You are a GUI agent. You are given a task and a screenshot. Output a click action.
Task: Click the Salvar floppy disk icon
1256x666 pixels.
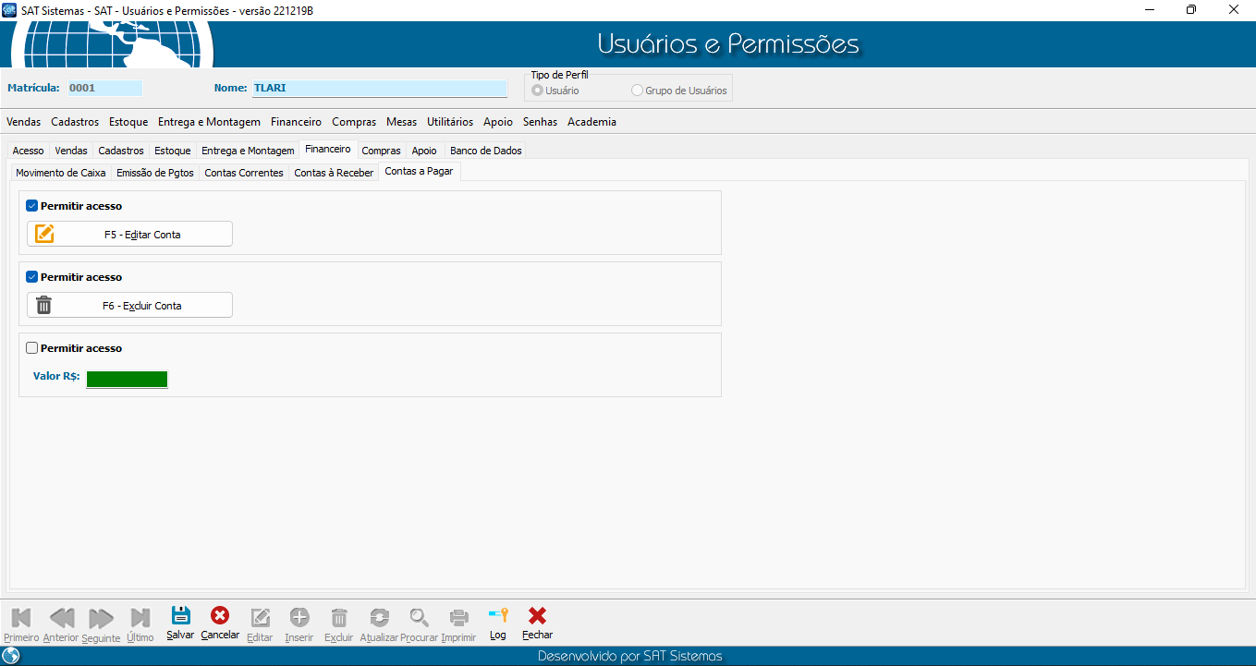180,616
